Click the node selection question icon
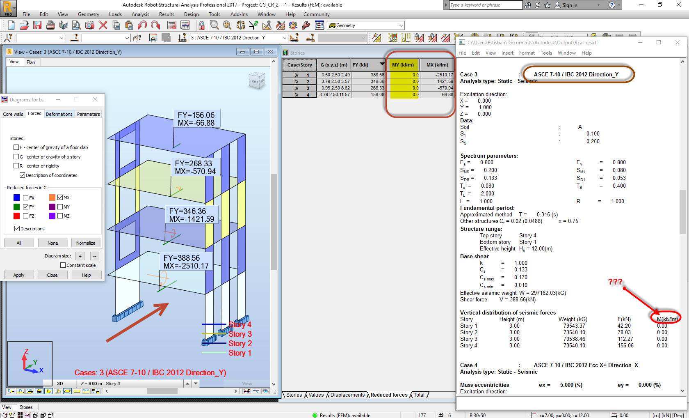This screenshot has height=418, width=689. (x=8, y=38)
